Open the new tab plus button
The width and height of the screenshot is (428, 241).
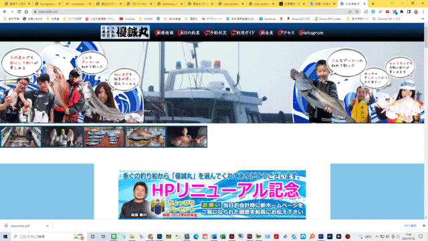372,4
